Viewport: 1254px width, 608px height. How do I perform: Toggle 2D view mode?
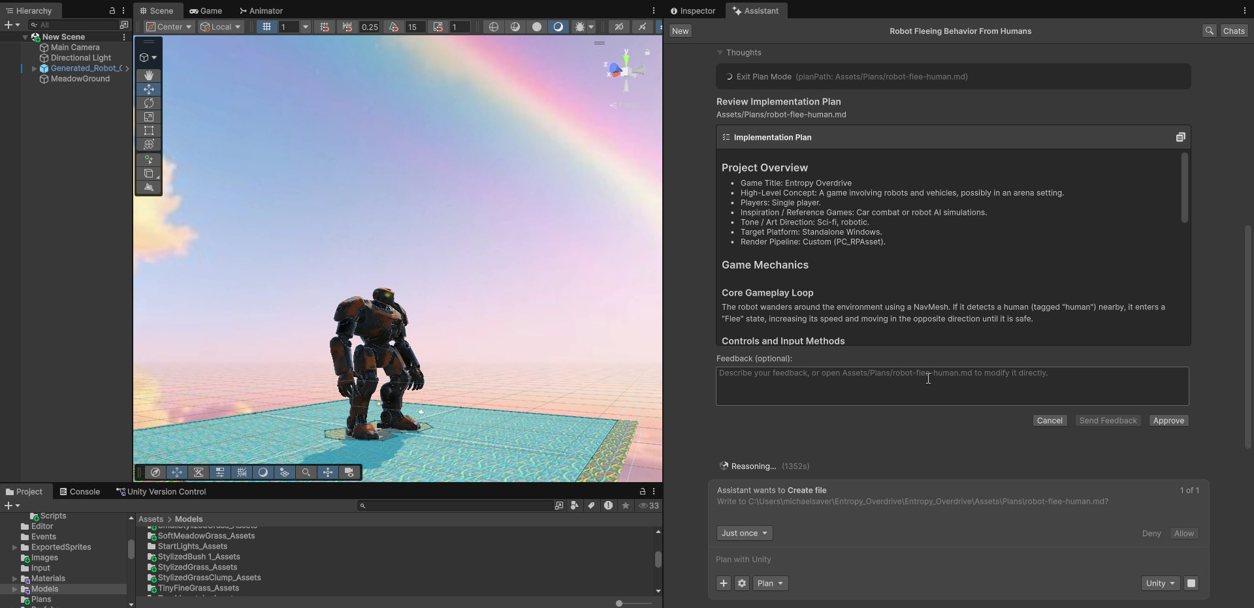coord(619,27)
